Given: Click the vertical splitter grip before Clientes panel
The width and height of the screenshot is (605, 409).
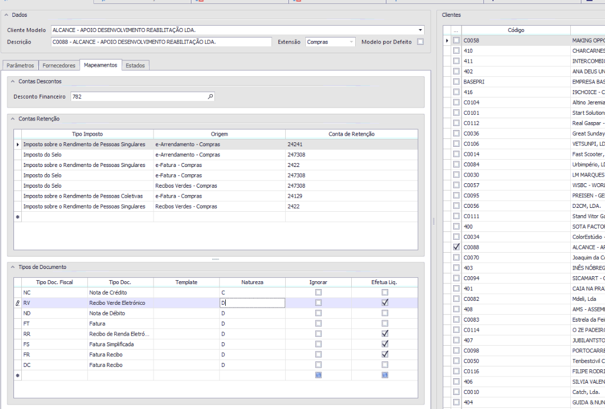Looking at the screenshot, I should click(434, 222).
